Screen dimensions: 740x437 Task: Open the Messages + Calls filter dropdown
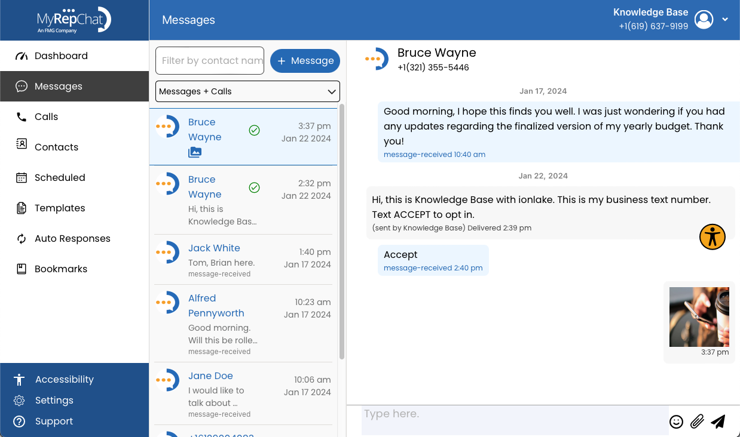(x=247, y=91)
